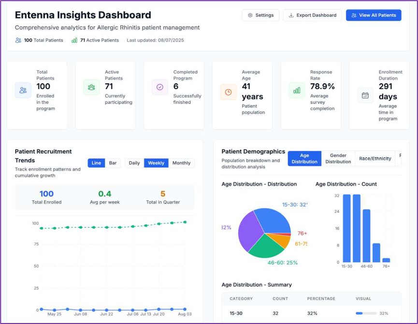This screenshot has width=418, height=324.
Task: Switch trend interval to Monthly
Action: point(181,163)
